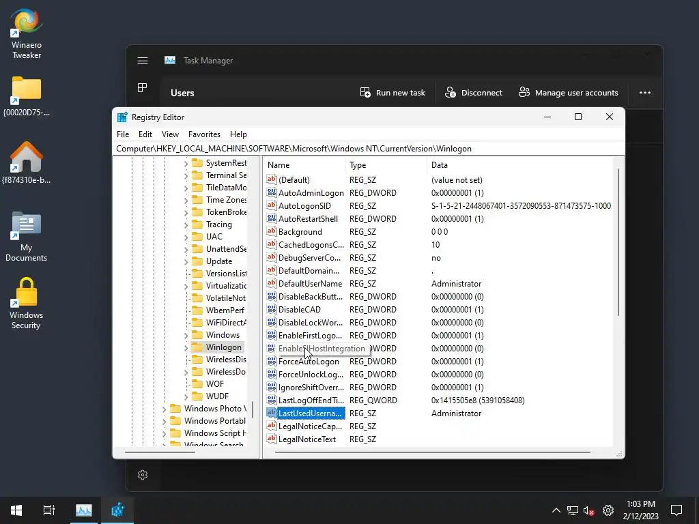Open Task Manager hamburger navigation menu
The width and height of the screenshot is (699, 524).
pyautogui.click(x=143, y=61)
